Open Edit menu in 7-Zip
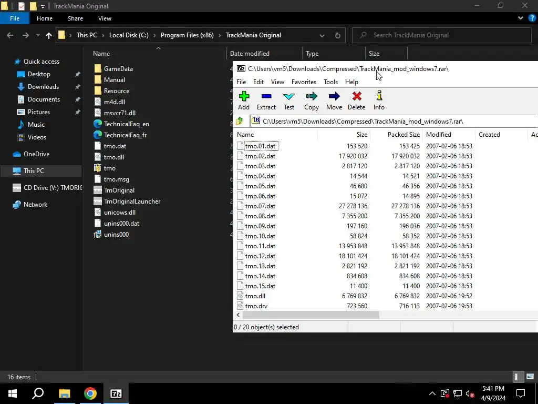The image size is (538, 404). pyautogui.click(x=258, y=82)
